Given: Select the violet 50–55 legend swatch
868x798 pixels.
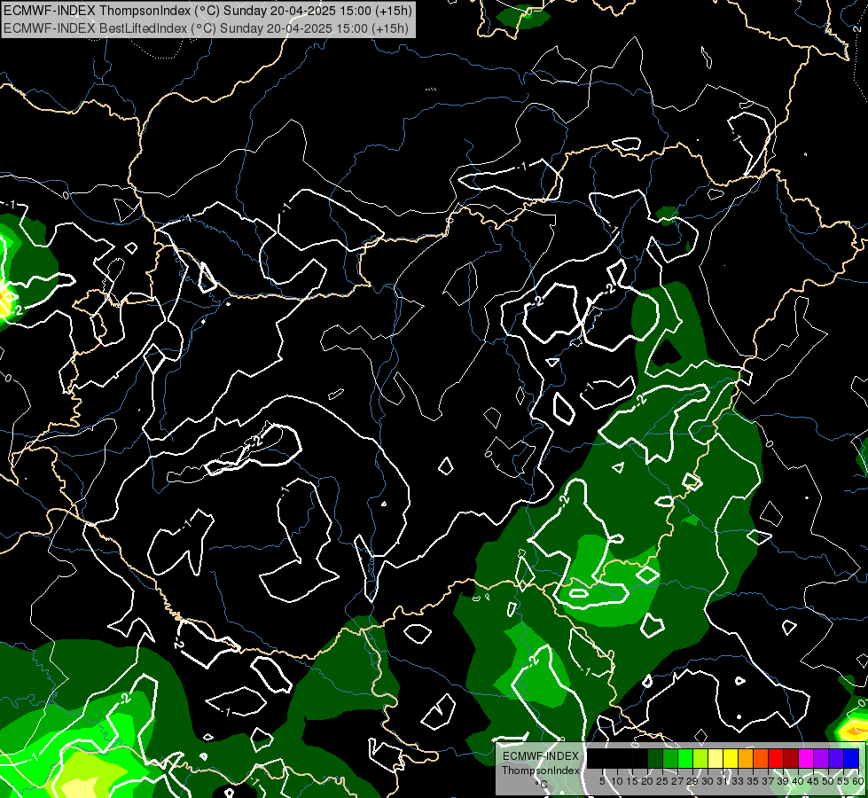Looking at the screenshot, I should (x=836, y=759).
